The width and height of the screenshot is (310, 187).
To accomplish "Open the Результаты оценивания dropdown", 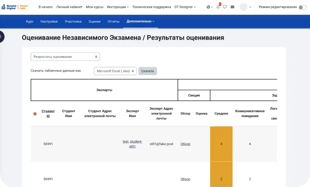I will 65,57.
